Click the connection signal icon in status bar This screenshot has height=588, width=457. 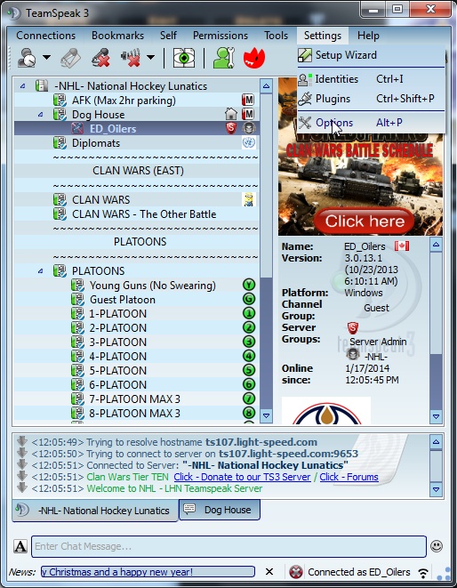(x=423, y=573)
